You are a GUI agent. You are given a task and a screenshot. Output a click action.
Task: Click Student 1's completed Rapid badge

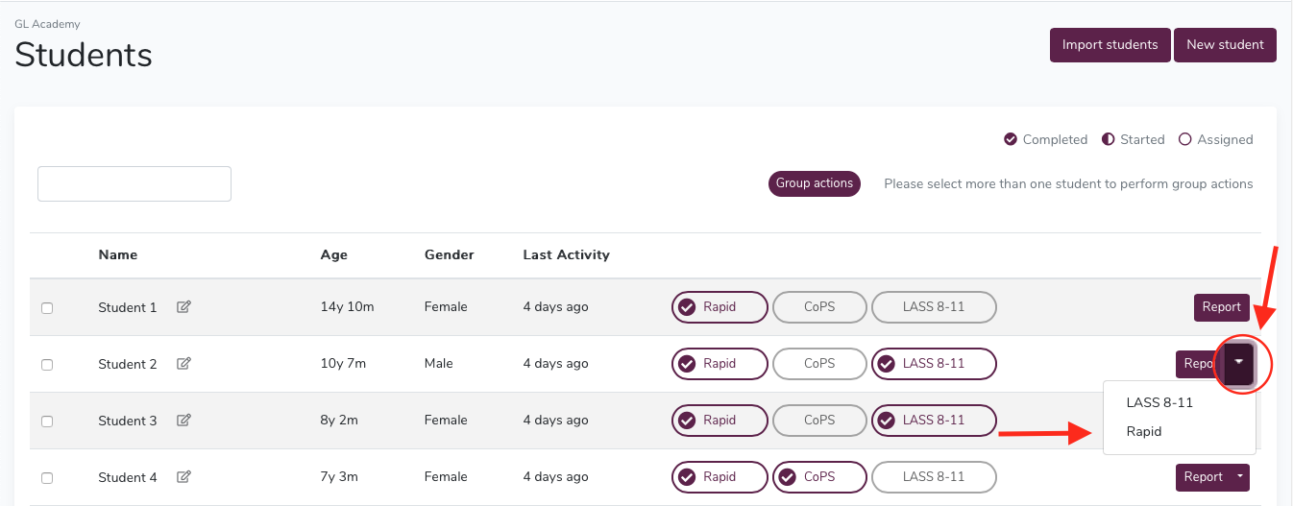[720, 307]
